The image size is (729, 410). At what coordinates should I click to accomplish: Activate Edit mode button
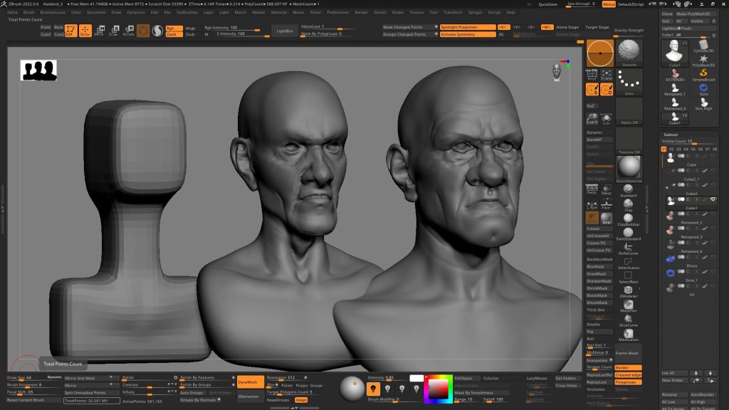click(x=70, y=31)
